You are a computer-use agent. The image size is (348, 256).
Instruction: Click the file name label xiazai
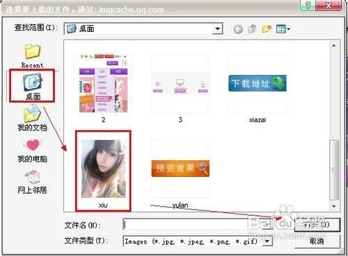[x=258, y=120]
